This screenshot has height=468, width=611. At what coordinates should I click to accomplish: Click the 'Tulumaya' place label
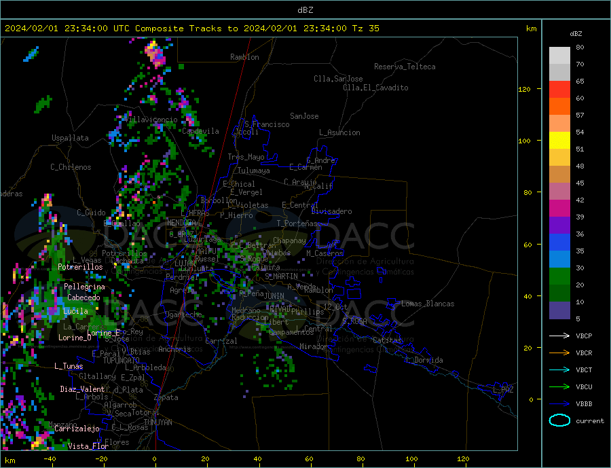pyautogui.click(x=254, y=170)
